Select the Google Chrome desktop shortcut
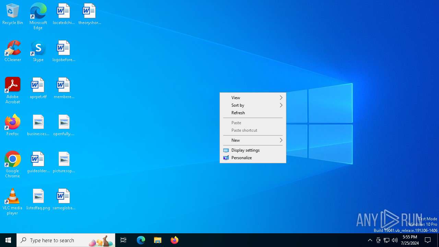This screenshot has width=439, height=247. (13, 165)
